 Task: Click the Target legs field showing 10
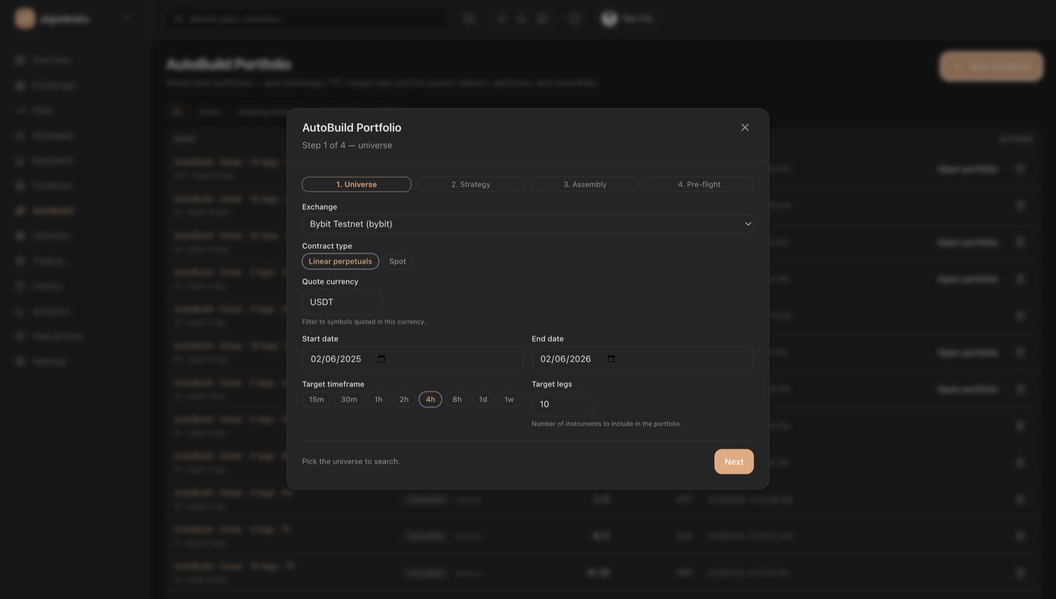pyautogui.click(x=561, y=404)
